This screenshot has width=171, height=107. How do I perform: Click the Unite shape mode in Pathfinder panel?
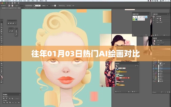click(x=4, y=99)
